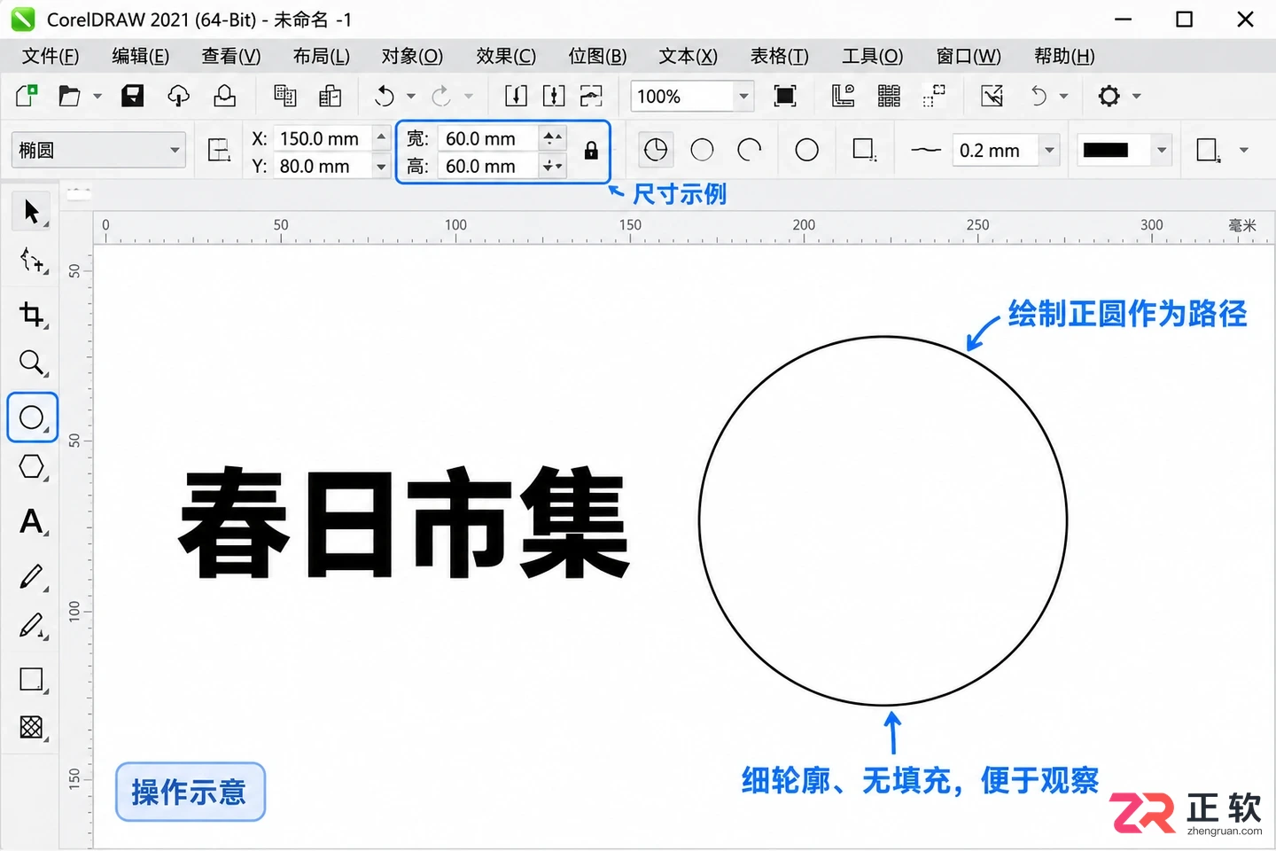Click the height 60.0 mm spinner

pyautogui.click(x=552, y=166)
